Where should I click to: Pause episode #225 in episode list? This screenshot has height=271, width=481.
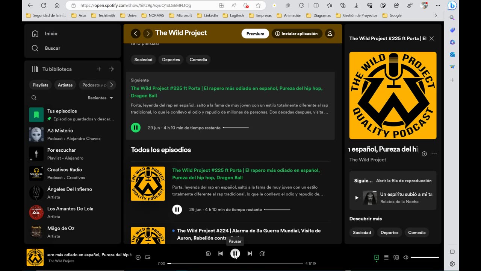pyautogui.click(x=177, y=210)
